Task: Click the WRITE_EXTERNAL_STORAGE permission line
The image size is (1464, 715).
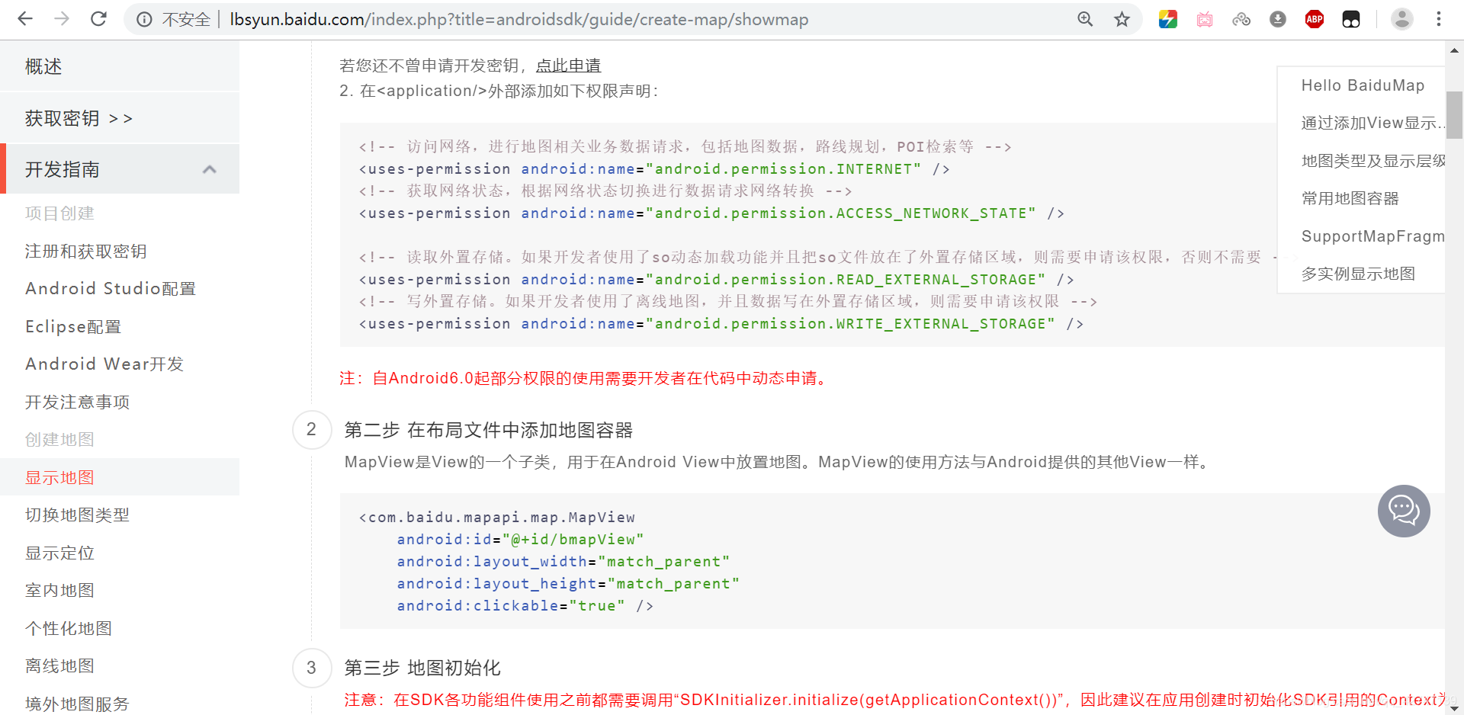Action: [721, 324]
